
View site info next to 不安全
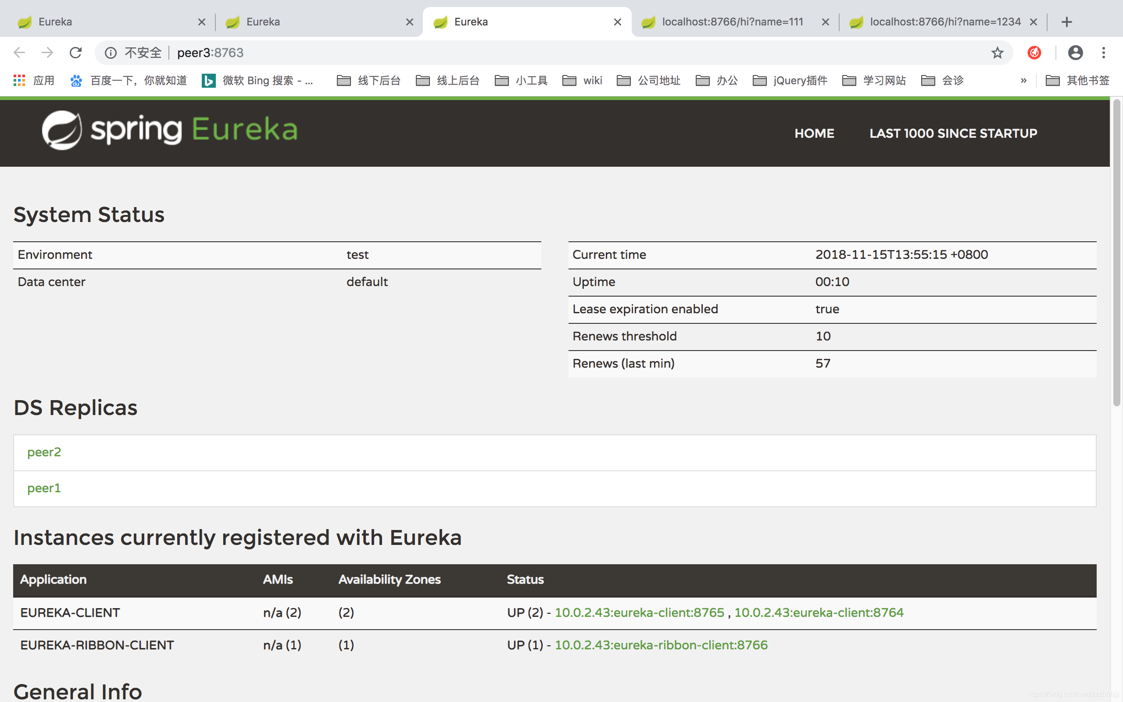111,53
